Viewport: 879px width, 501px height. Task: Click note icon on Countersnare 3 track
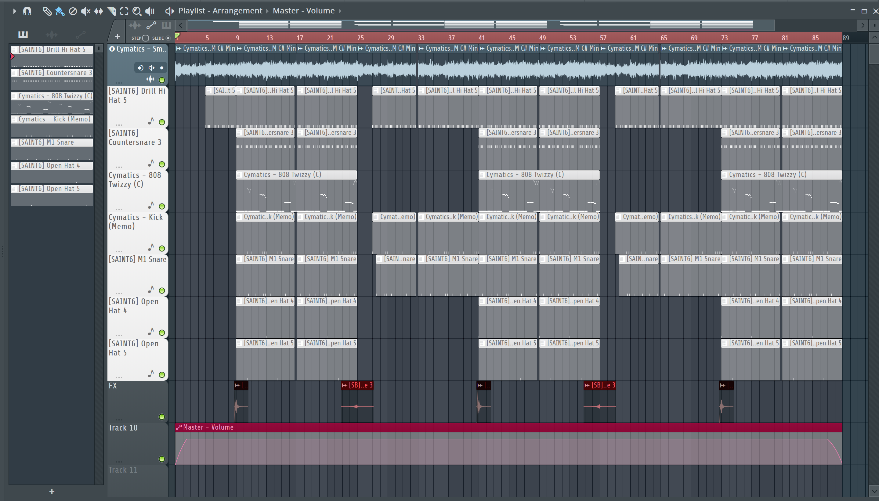tap(151, 163)
